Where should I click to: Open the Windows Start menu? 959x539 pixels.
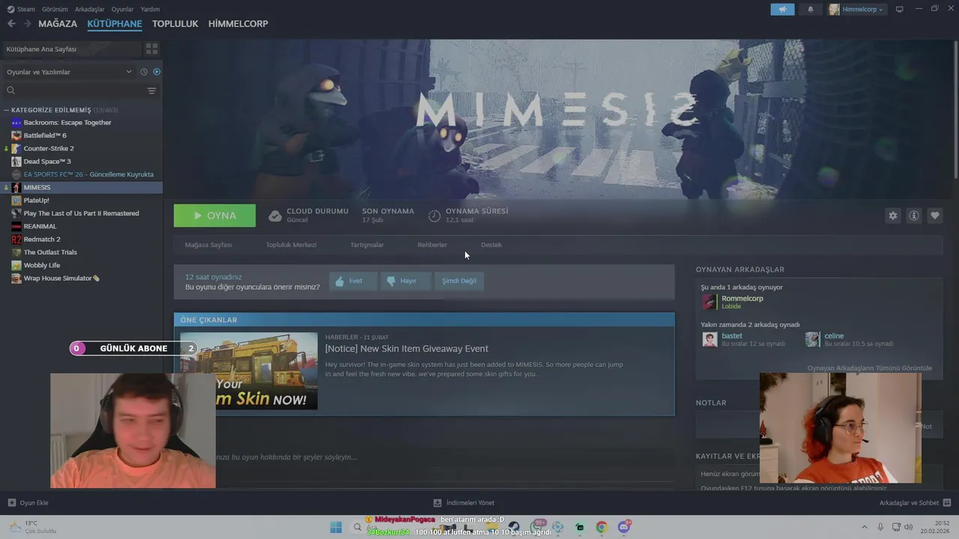(x=336, y=527)
